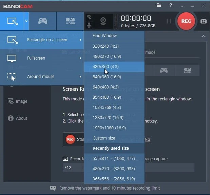Open help via the question mark icon

click(171, 5)
